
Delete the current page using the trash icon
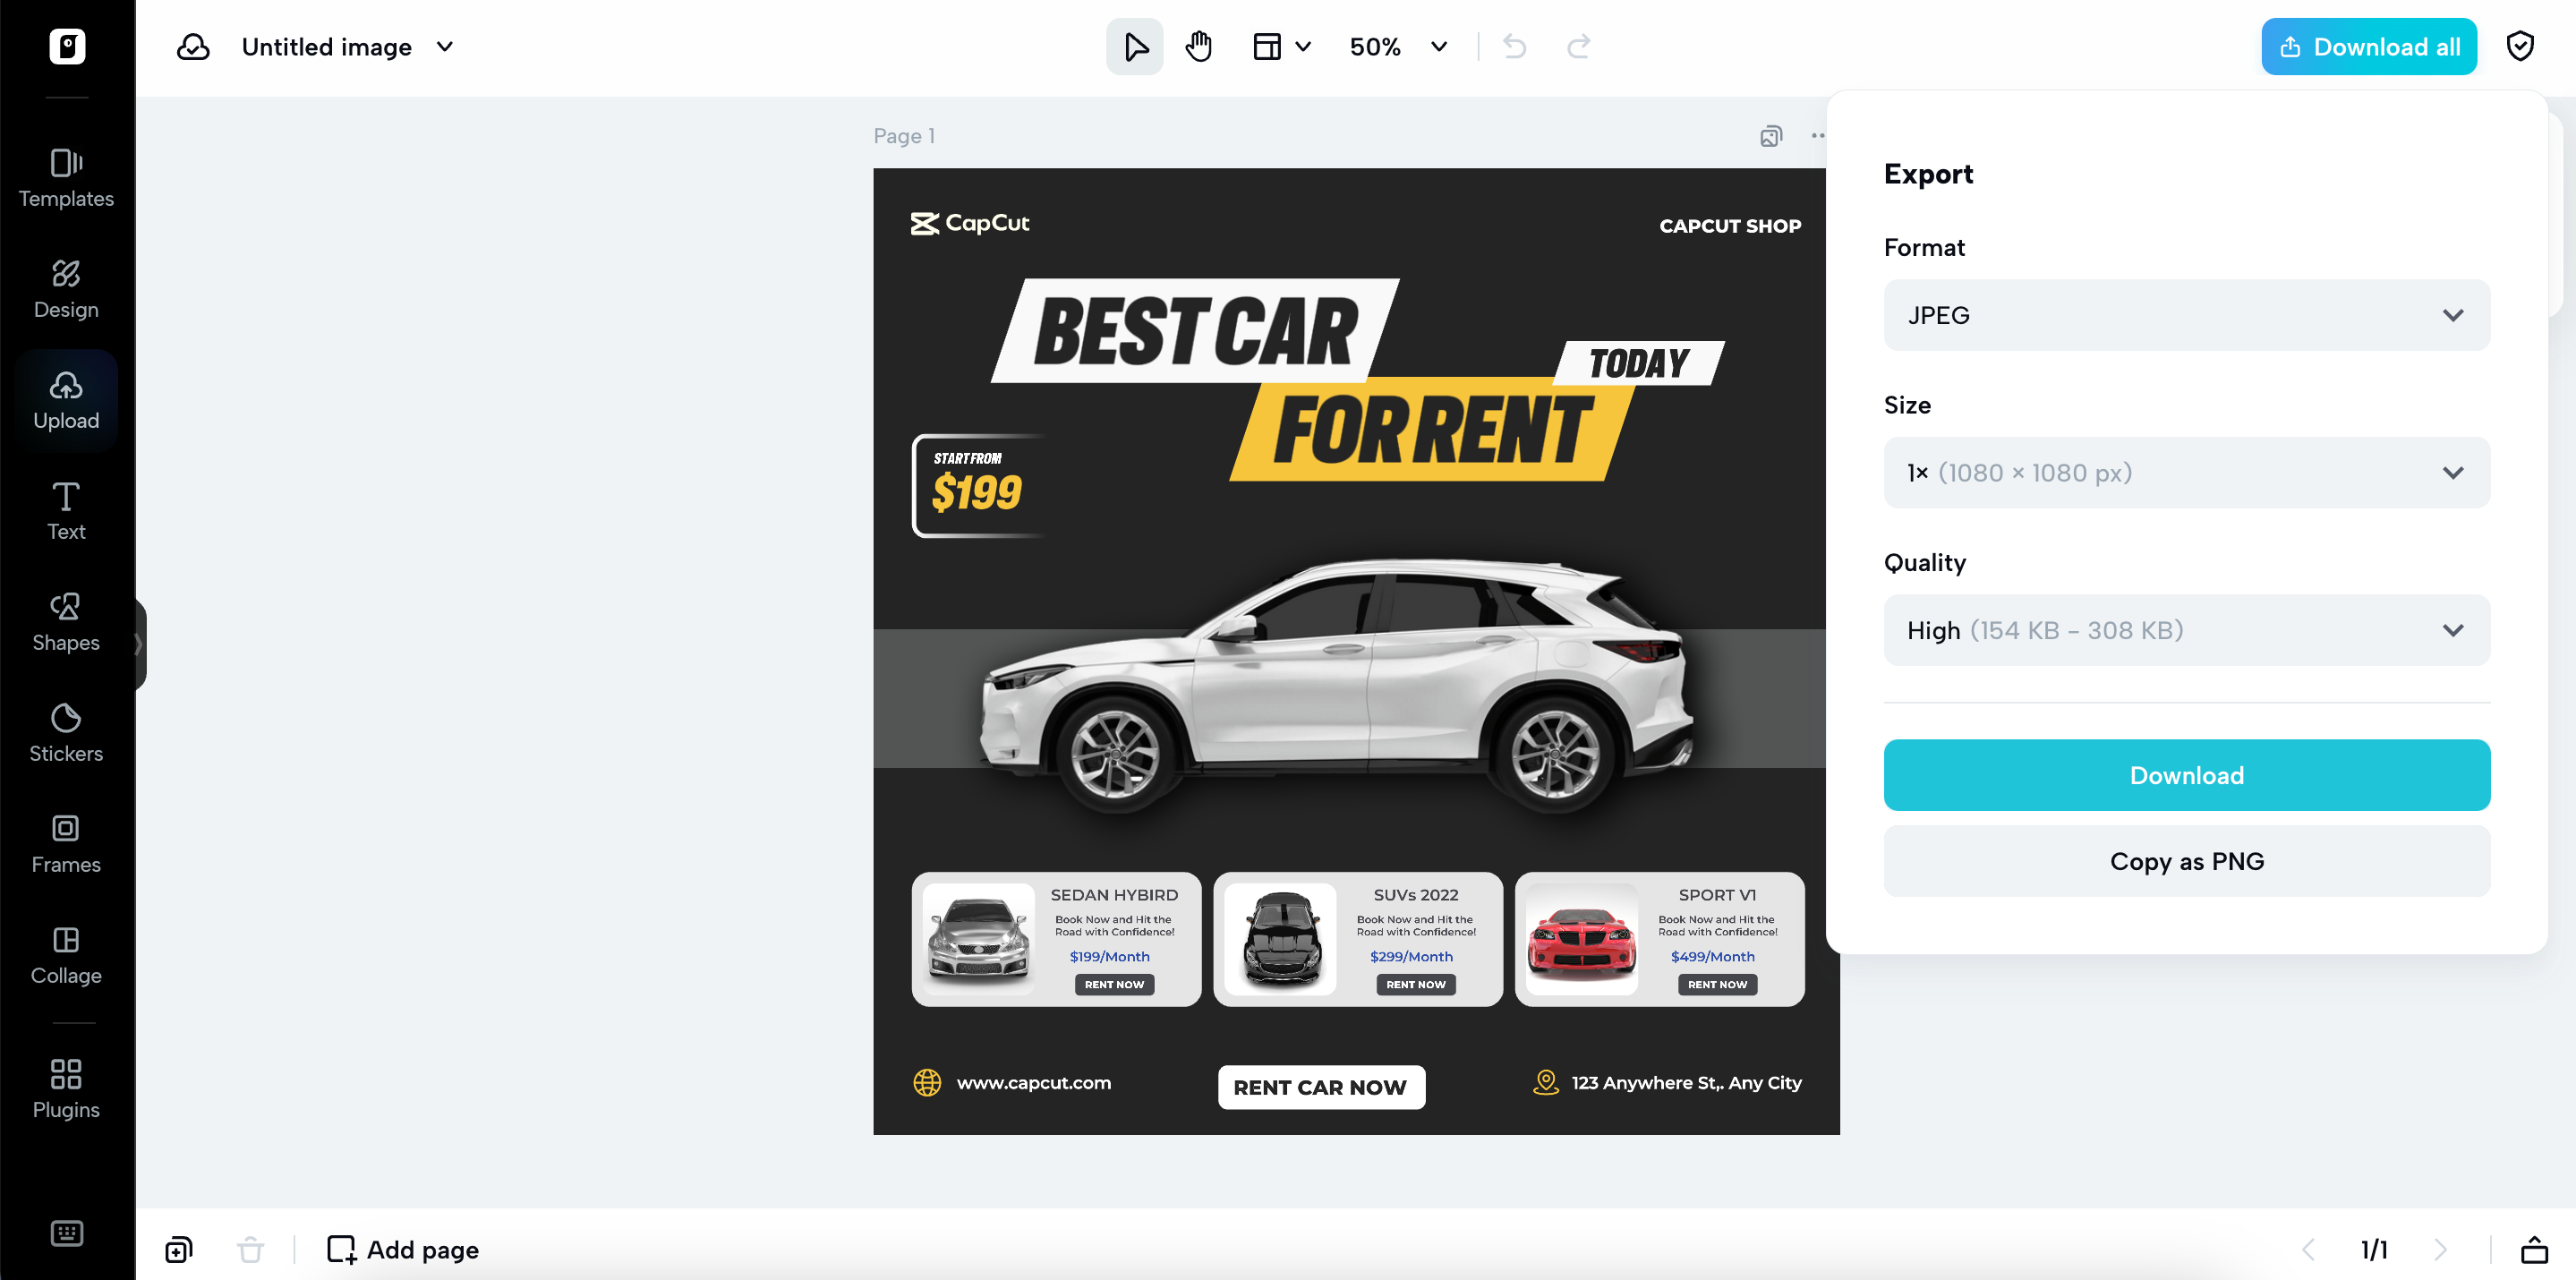coord(249,1249)
